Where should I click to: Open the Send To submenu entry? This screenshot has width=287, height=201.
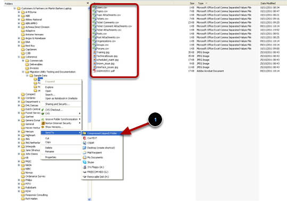click(x=61, y=133)
